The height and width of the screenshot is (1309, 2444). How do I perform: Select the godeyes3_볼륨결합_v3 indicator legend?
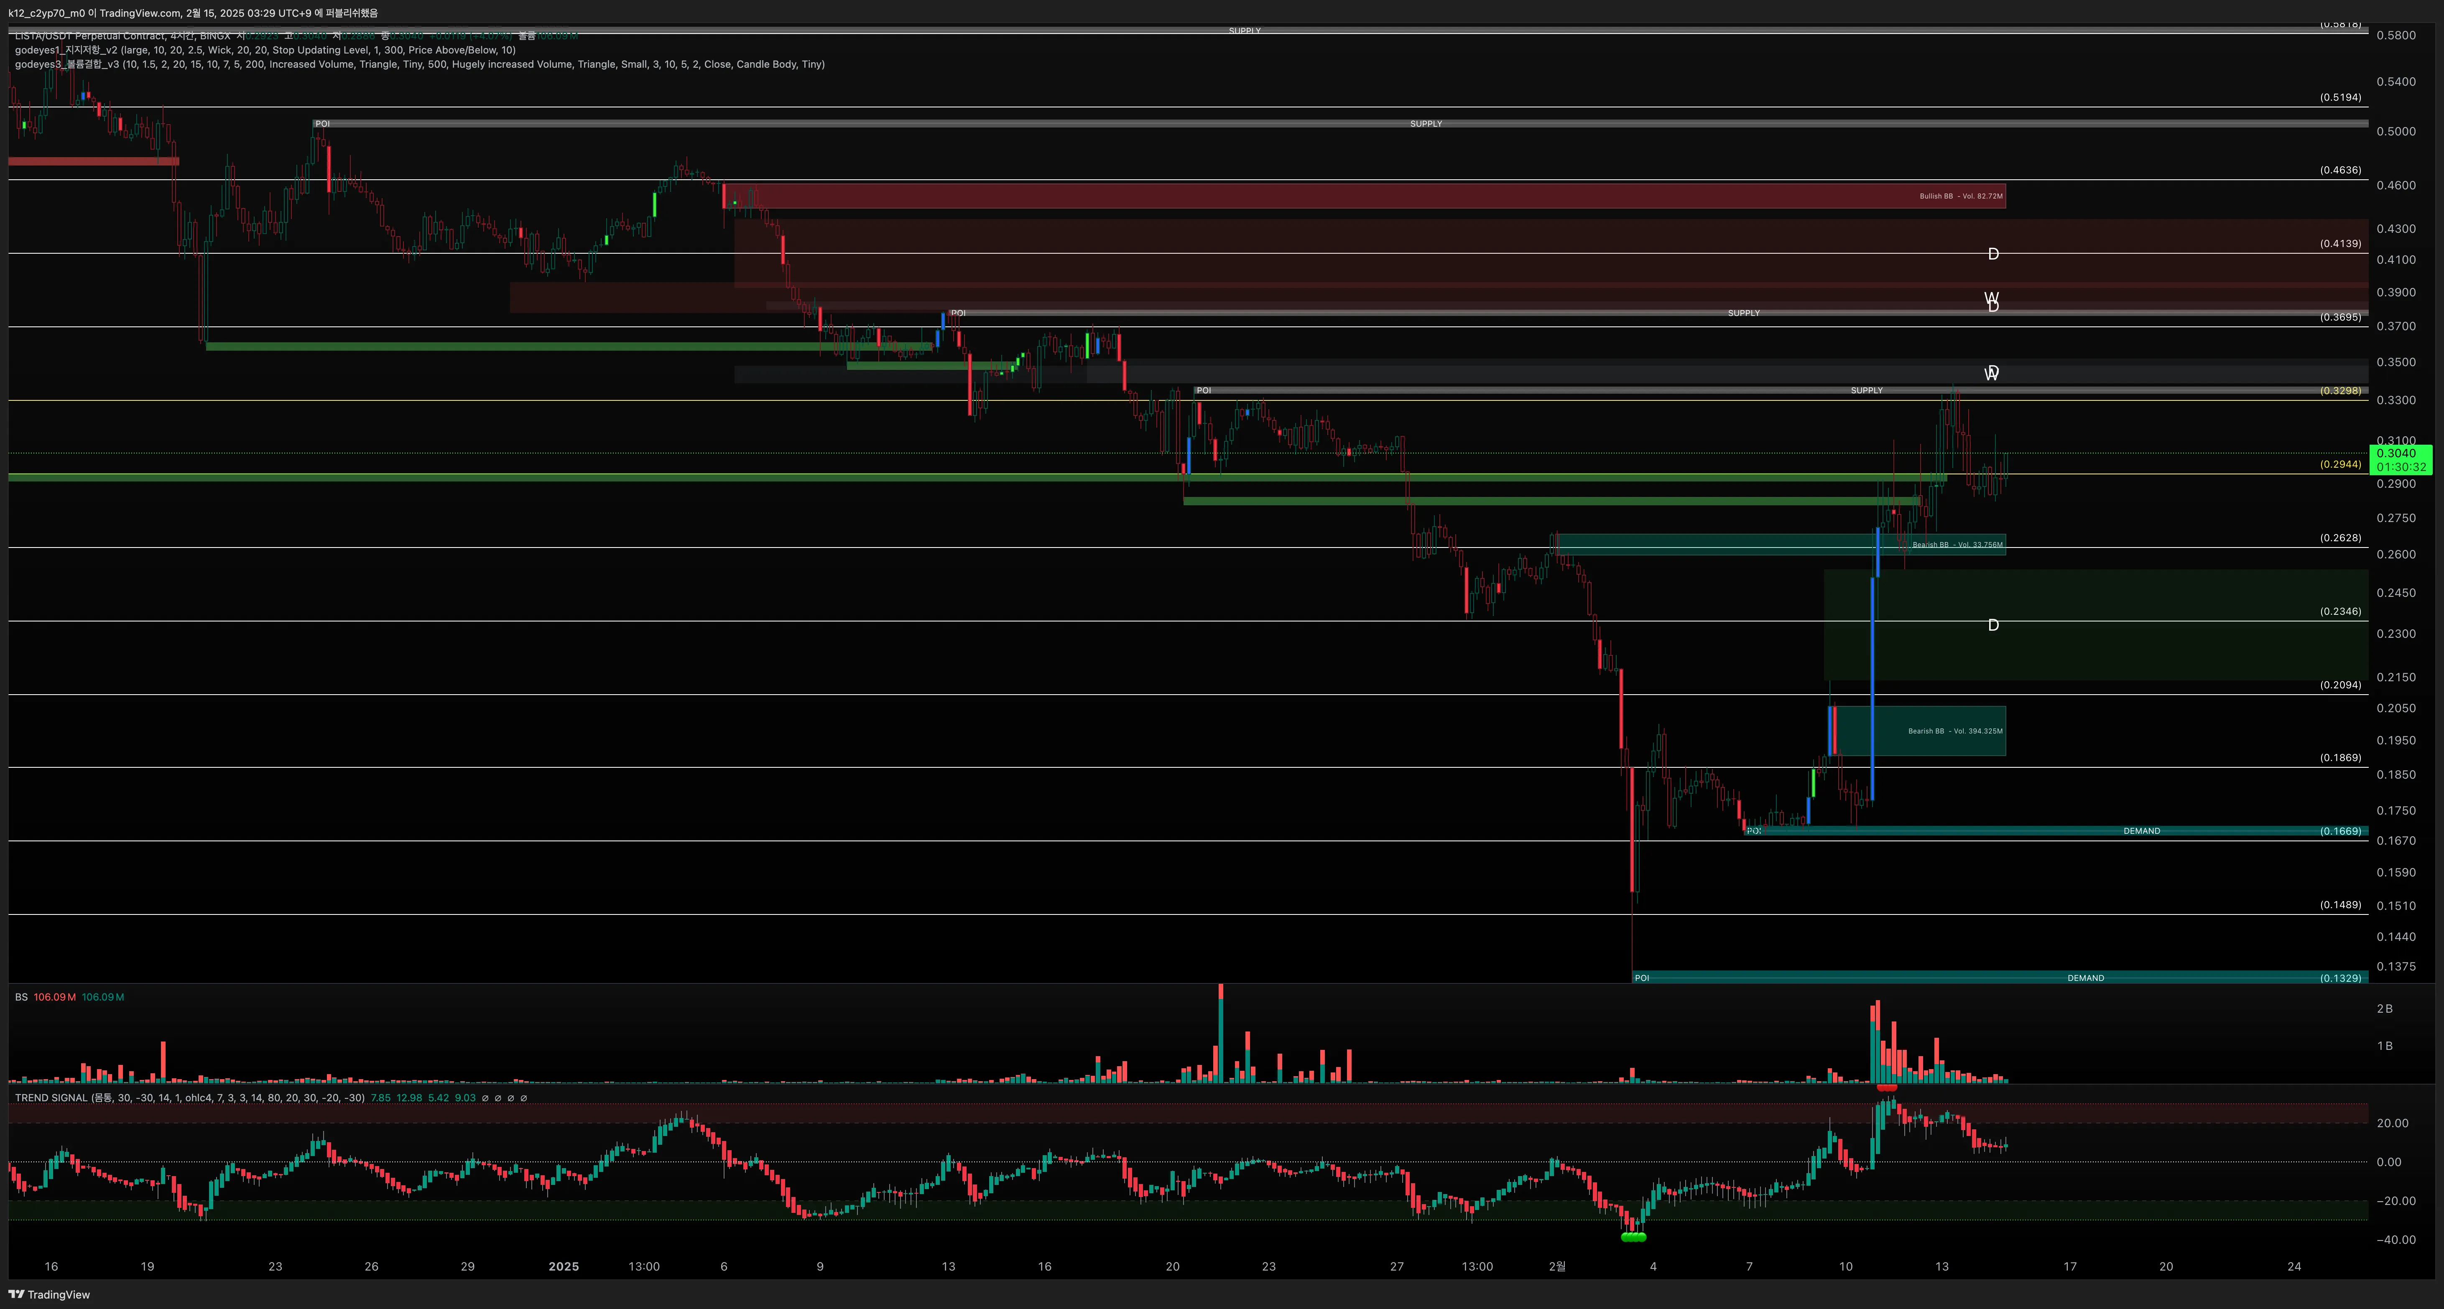tap(419, 64)
